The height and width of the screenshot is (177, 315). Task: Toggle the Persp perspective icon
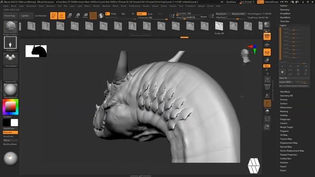[x=267, y=36]
